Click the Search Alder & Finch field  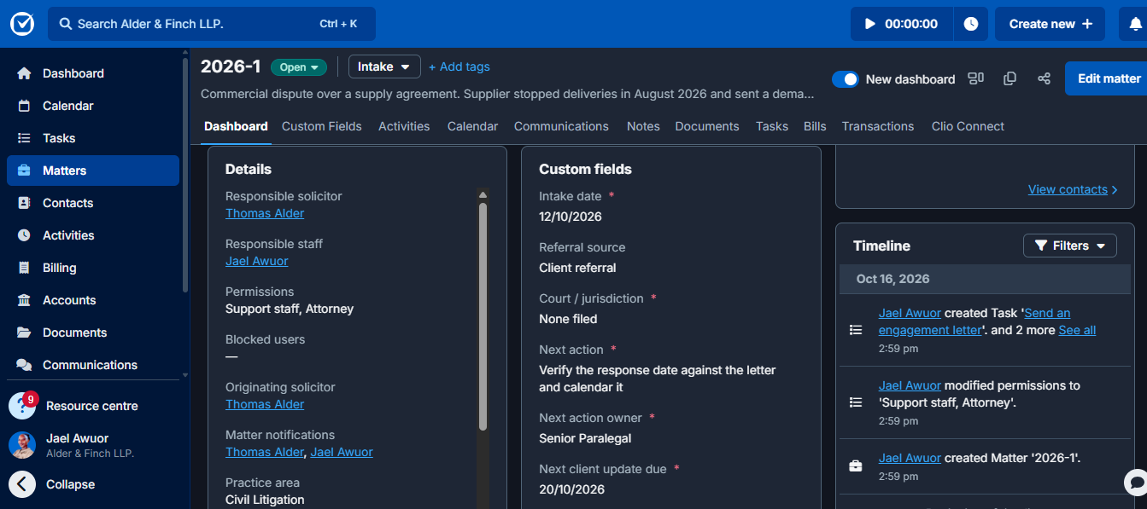pyautogui.click(x=212, y=24)
